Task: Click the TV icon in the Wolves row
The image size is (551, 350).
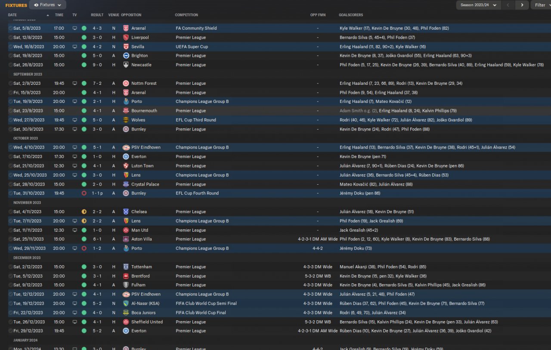Action: (74, 120)
